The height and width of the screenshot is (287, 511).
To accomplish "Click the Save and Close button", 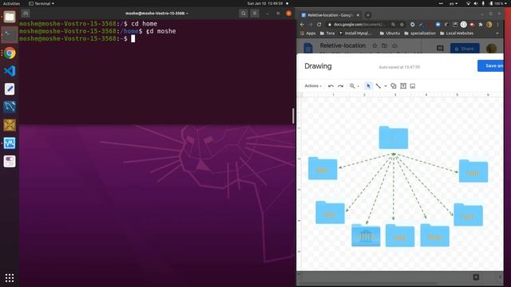I will [490, 65].
